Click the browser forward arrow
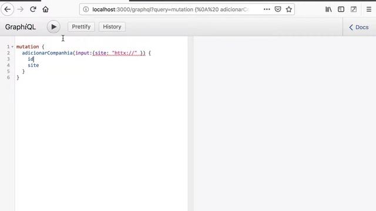The image size is (376, 211). click(x=21, y=9)
